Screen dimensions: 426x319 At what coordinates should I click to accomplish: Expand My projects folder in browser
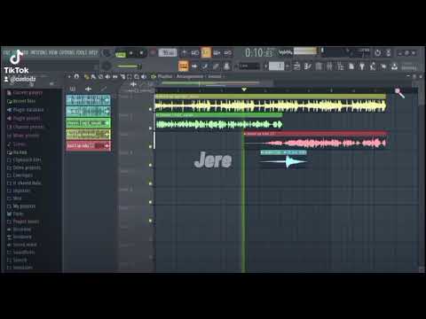tap(21, 206)
